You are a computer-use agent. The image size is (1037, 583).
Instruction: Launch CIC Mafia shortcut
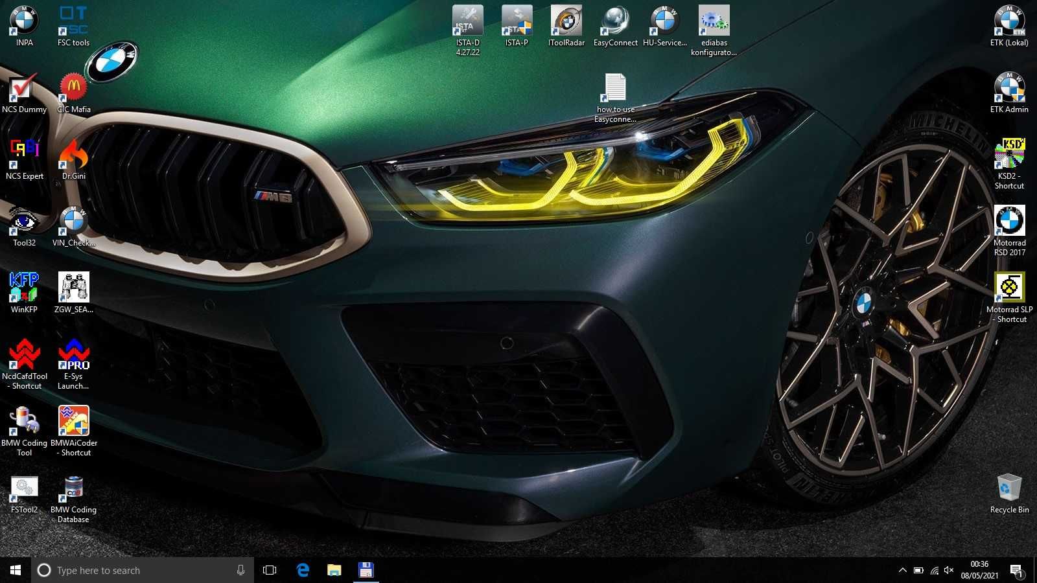tap(73, 93)
